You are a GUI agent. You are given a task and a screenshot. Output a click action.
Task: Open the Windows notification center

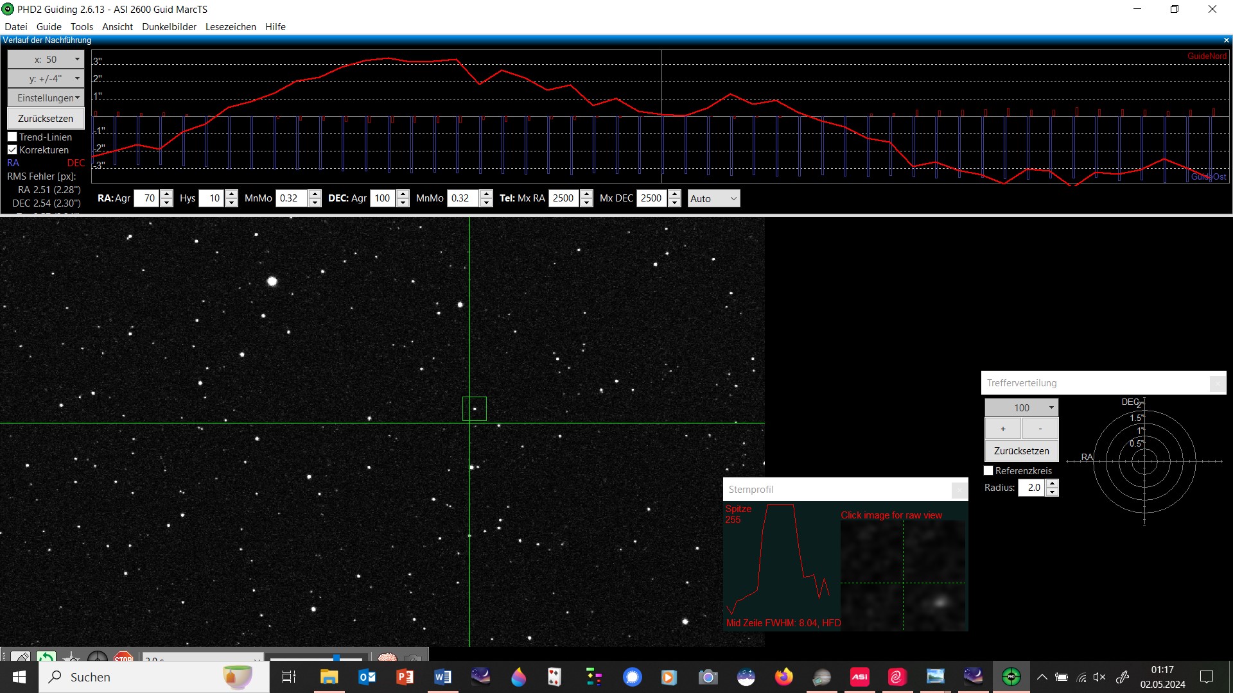pos(1207,677)
